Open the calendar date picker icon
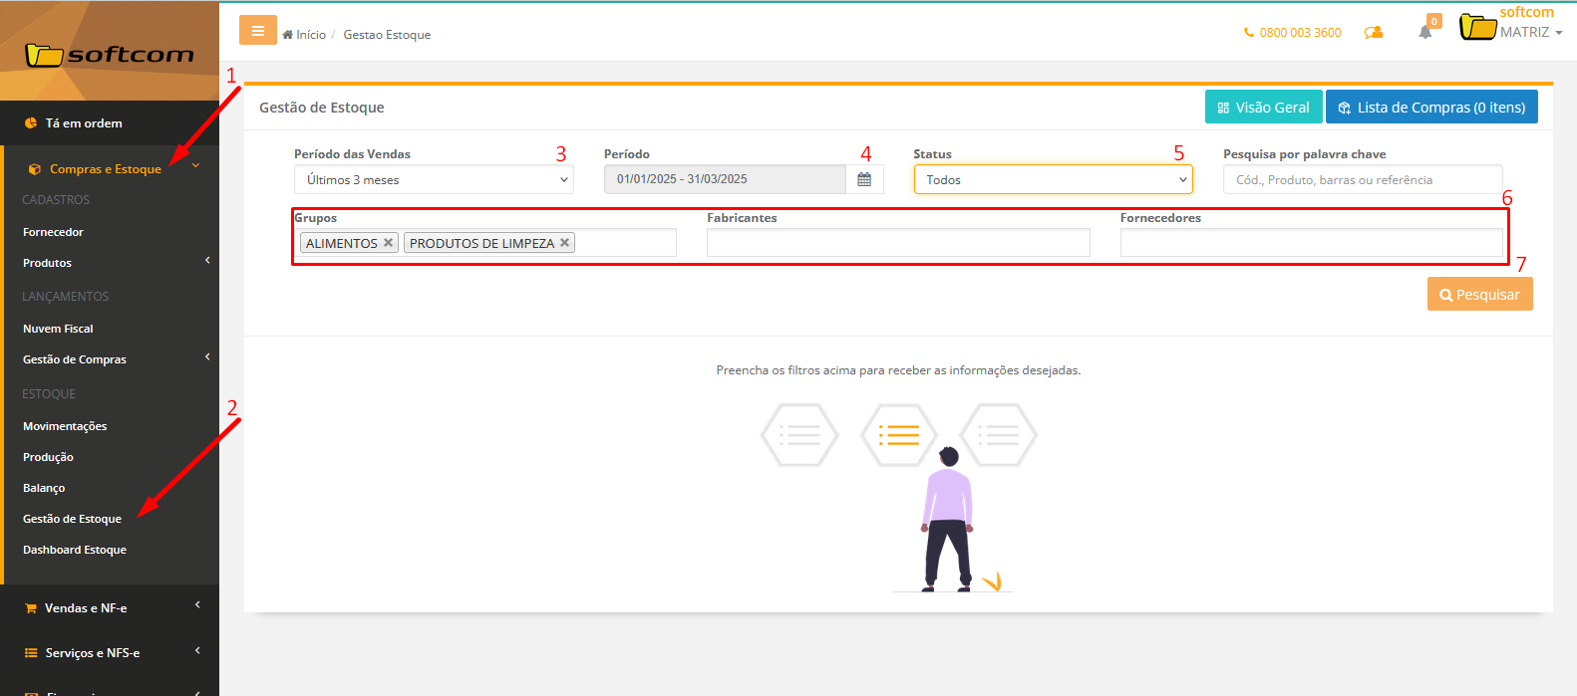The width and height of the screenshot is (1577, 696). click(864, 179)
